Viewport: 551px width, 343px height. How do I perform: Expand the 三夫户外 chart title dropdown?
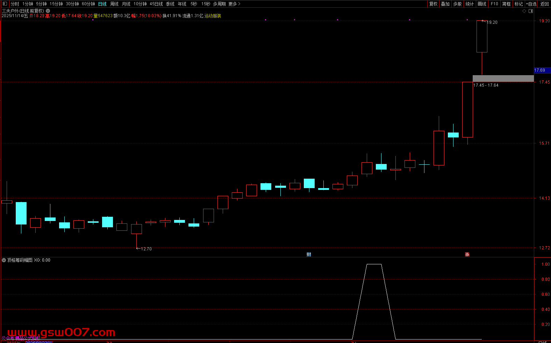48,11
